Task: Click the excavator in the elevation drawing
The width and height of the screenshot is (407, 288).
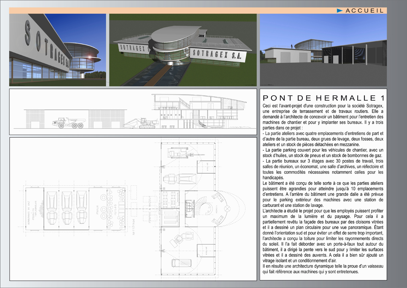Action: click(142, 123)
